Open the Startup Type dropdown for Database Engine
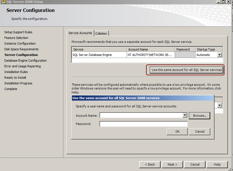Screen dimensions: 233x171 219,55
